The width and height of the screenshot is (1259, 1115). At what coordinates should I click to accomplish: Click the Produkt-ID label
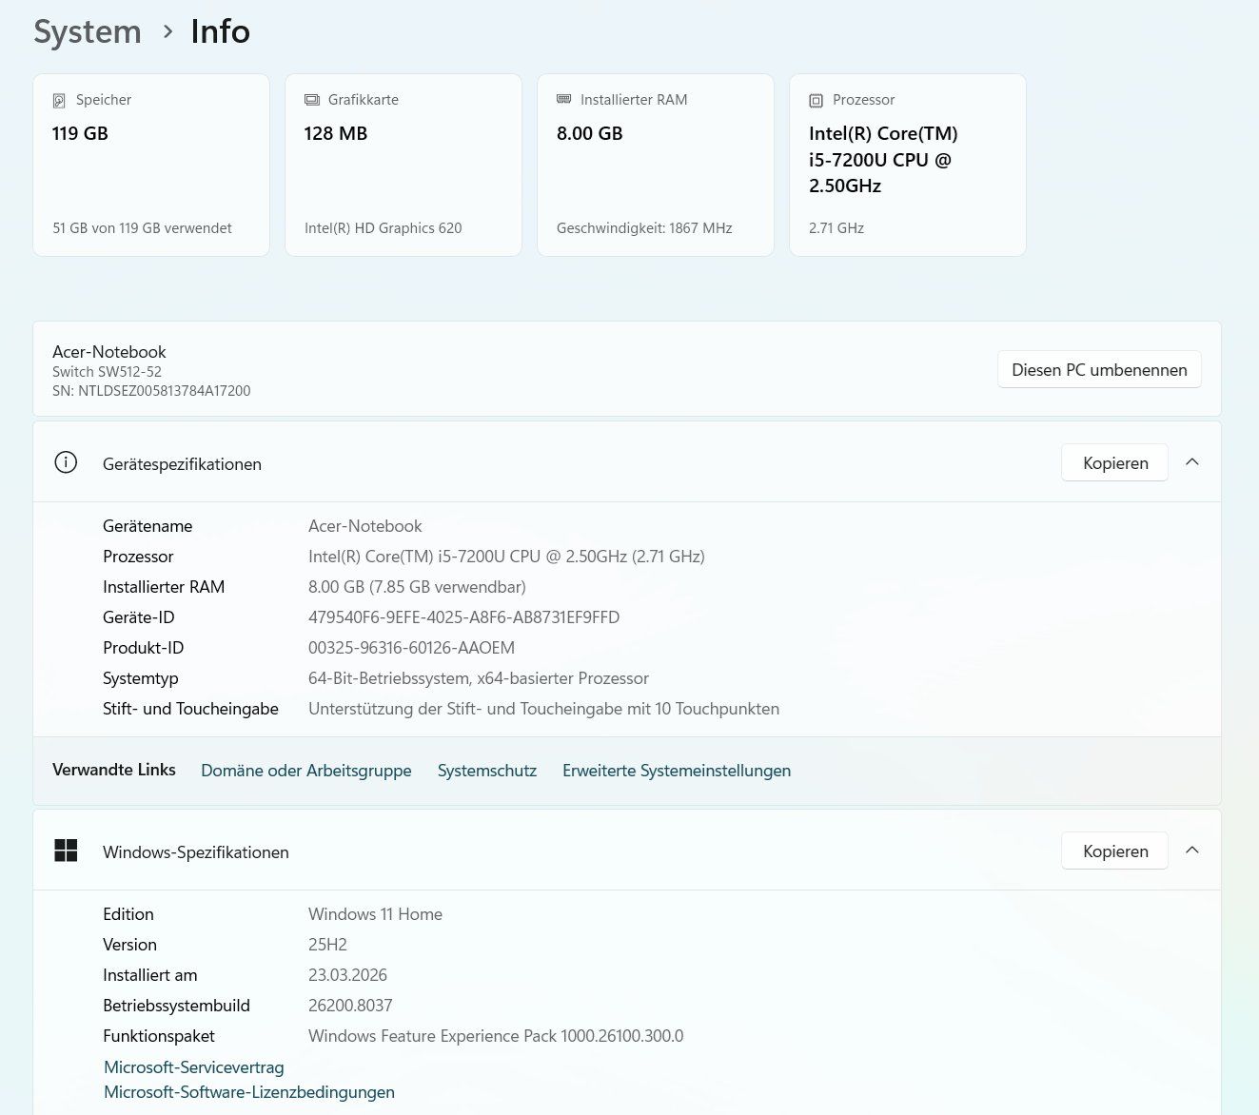pos(143,648)
